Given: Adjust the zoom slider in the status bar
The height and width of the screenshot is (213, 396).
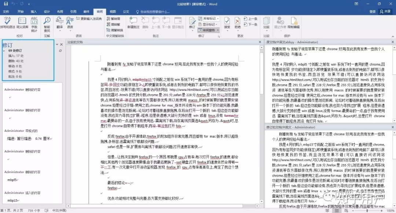Looking at the screenshot, I should [367, 210].
